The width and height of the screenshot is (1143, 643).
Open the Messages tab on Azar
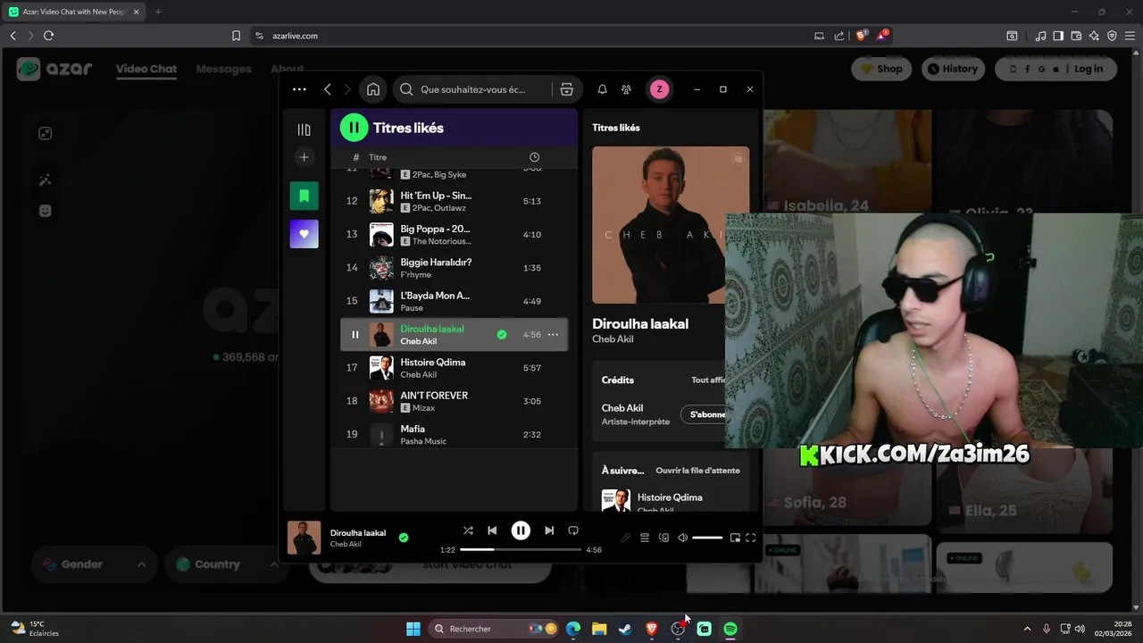(x=223, y=69)
